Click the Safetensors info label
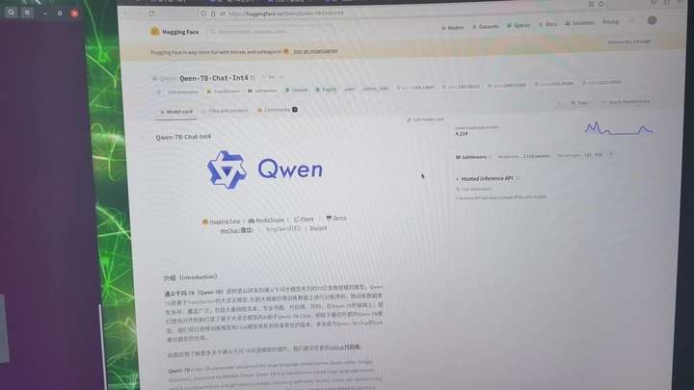The width and height of the screenshot is (694, 390). (471, 157)
